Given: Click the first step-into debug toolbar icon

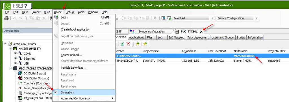Looking at the screenshot, I should tap(124, 18).
